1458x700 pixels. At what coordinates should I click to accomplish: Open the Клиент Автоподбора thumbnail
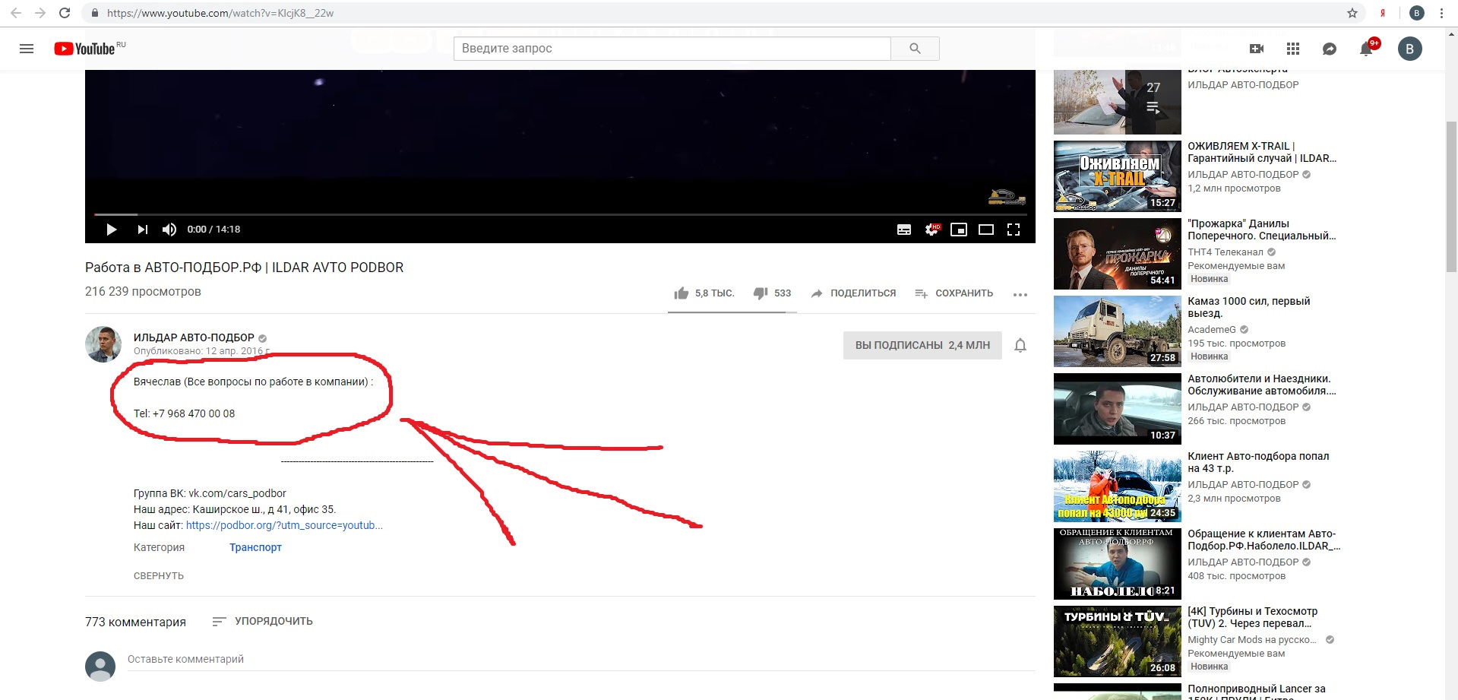point(1118,486)
